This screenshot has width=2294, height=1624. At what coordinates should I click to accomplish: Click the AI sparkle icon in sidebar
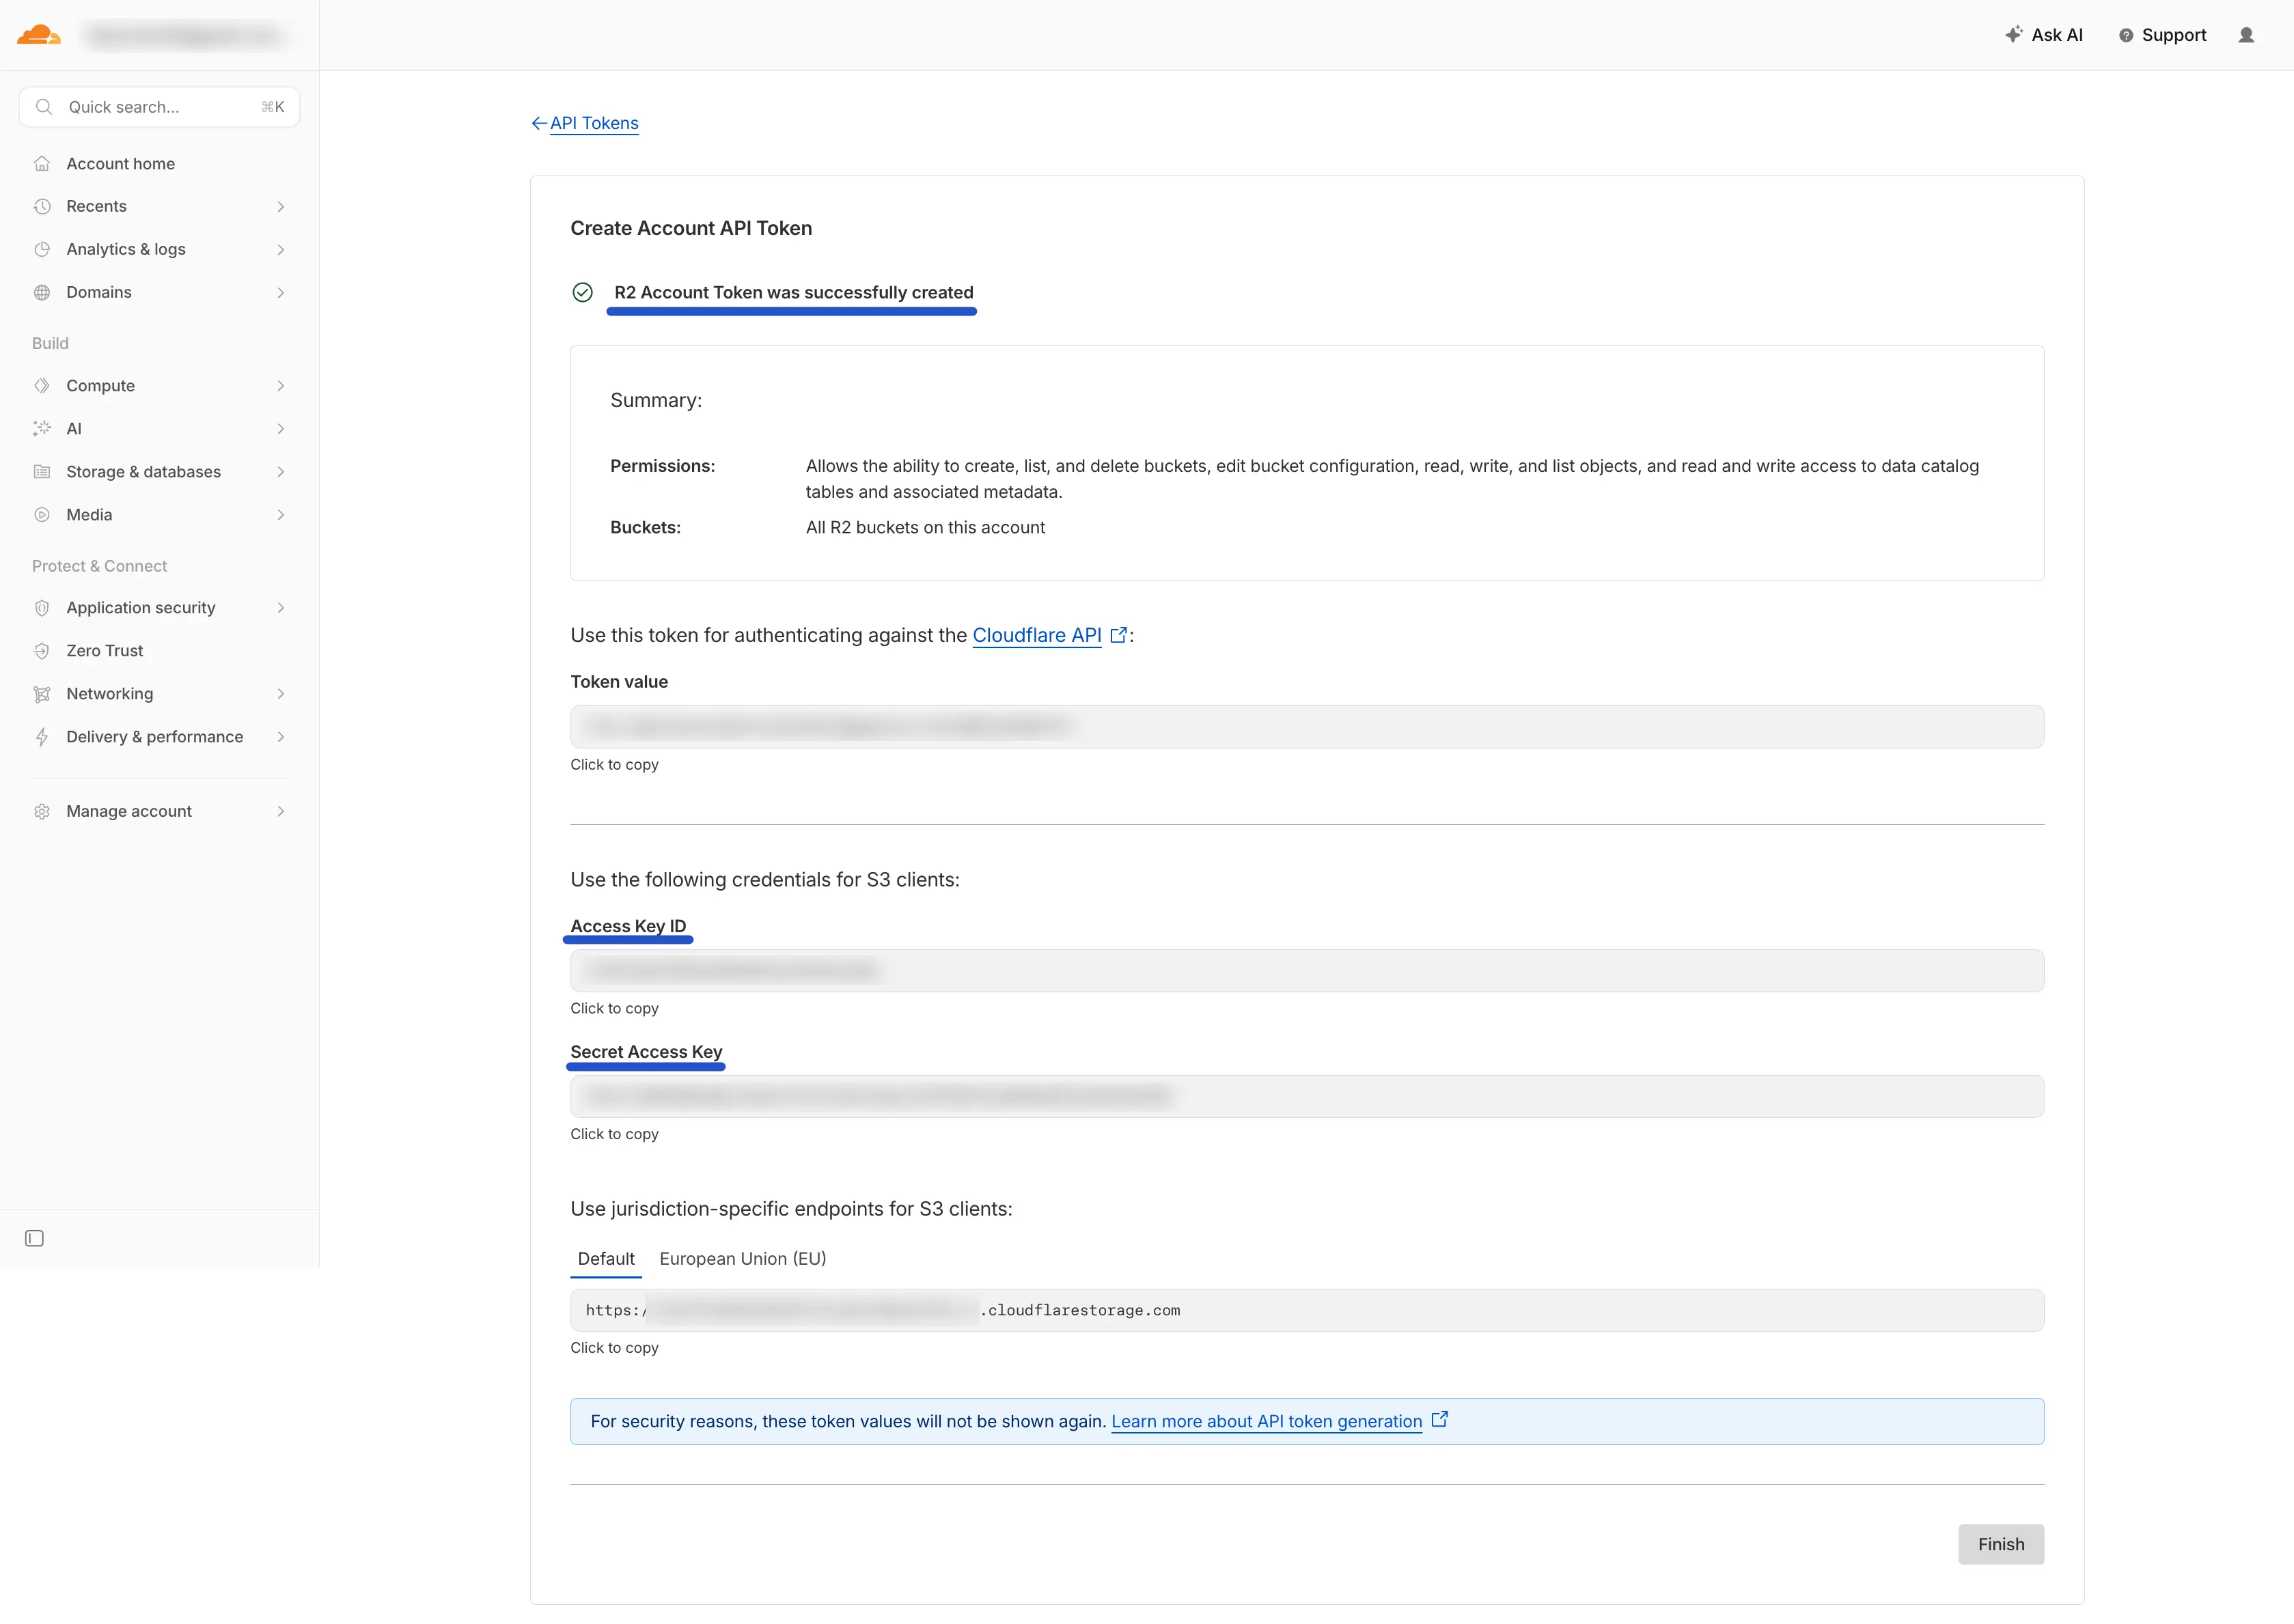coord(42,428)
